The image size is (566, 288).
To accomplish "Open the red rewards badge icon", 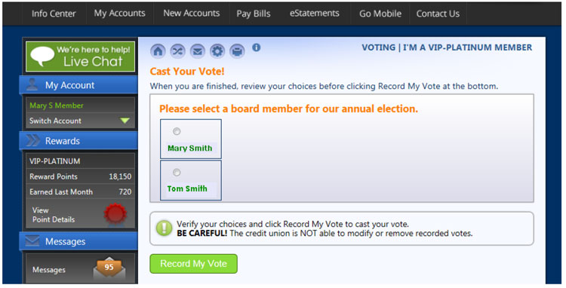I will pyautogui.click(x=115, y=214).
